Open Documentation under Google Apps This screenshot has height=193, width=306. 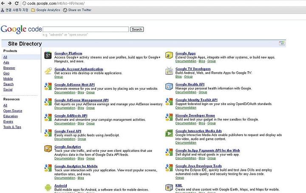pyautogui.click(x=186, y=61)
